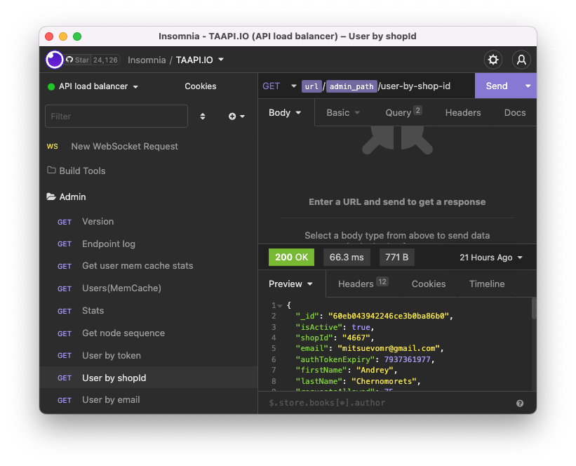Click the response preview scrollbar
The width and height of the screenshot is (576, 466).
tap(534, 309)
